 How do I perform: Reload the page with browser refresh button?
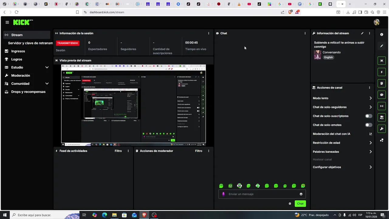16,12
